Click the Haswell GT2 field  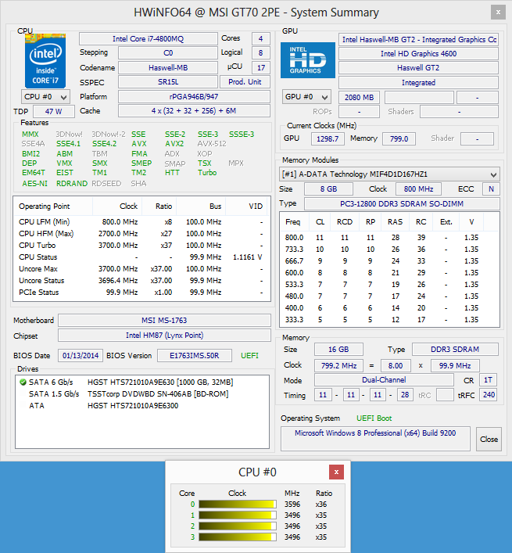pyautogui.click(x=418, y=68)
